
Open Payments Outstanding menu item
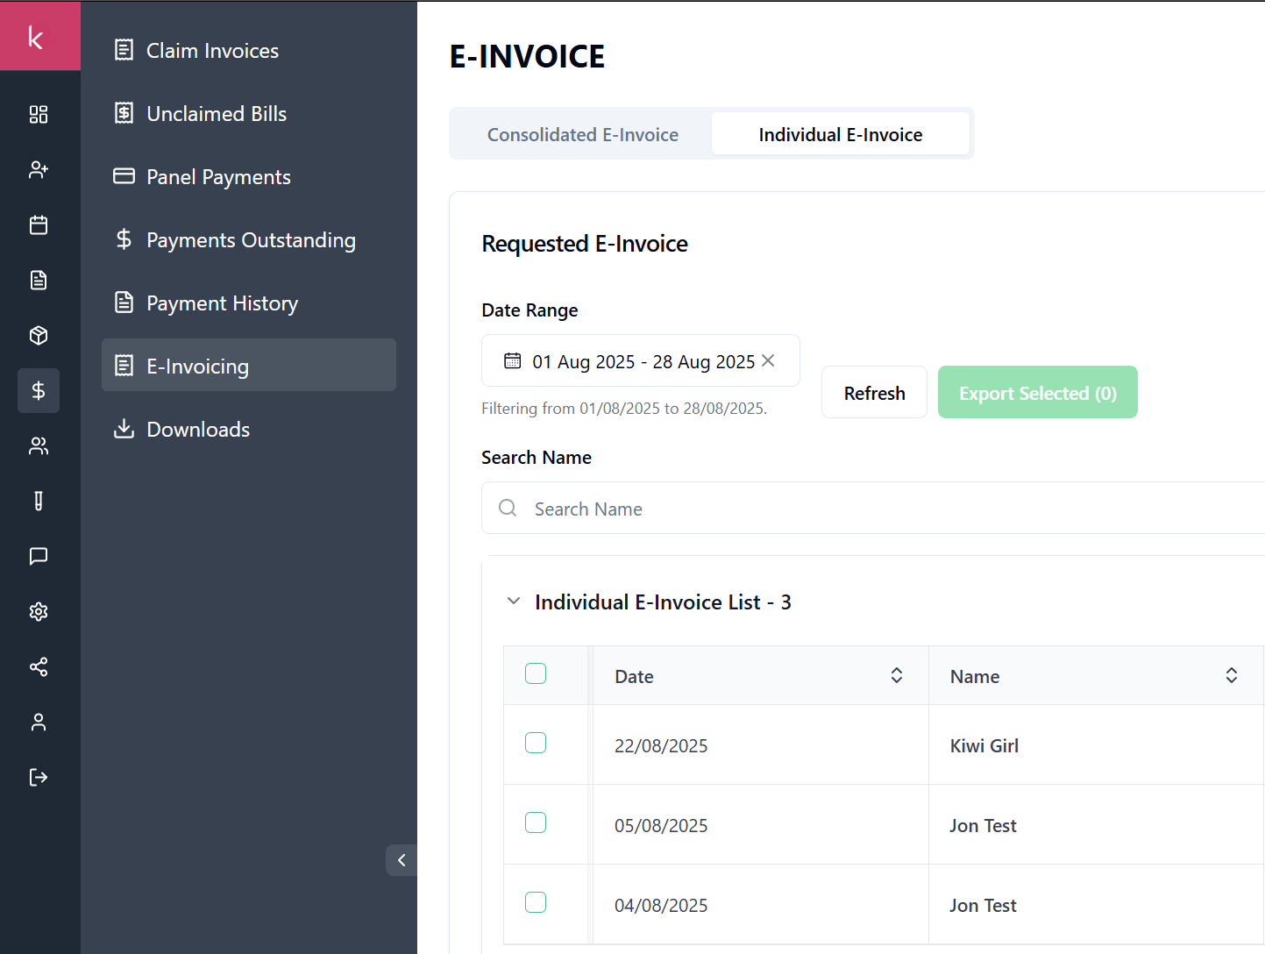click(249, 240)
